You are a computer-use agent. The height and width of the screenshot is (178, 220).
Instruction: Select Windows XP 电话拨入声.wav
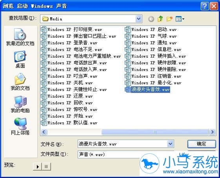(x=74, y=69)
